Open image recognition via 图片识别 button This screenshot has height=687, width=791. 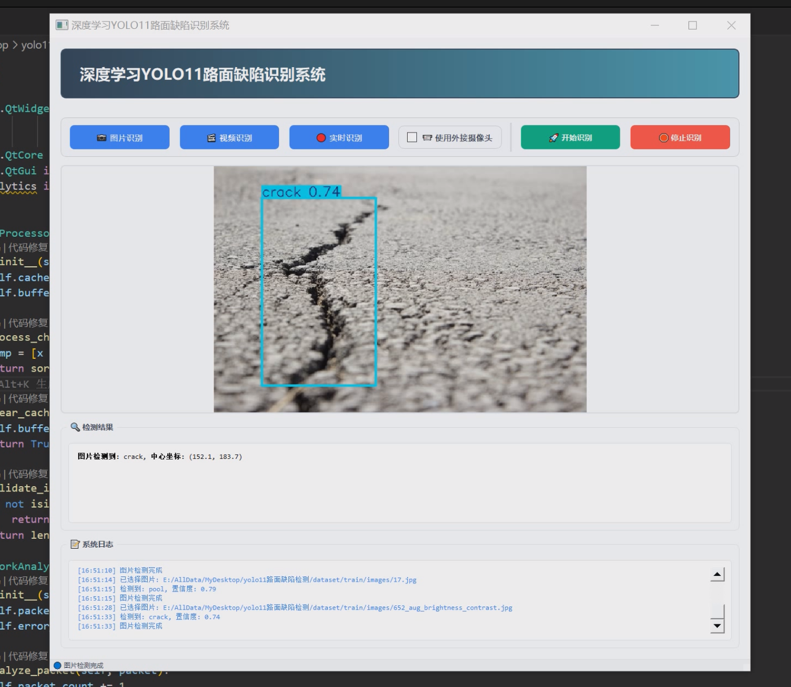coord(119,137)
